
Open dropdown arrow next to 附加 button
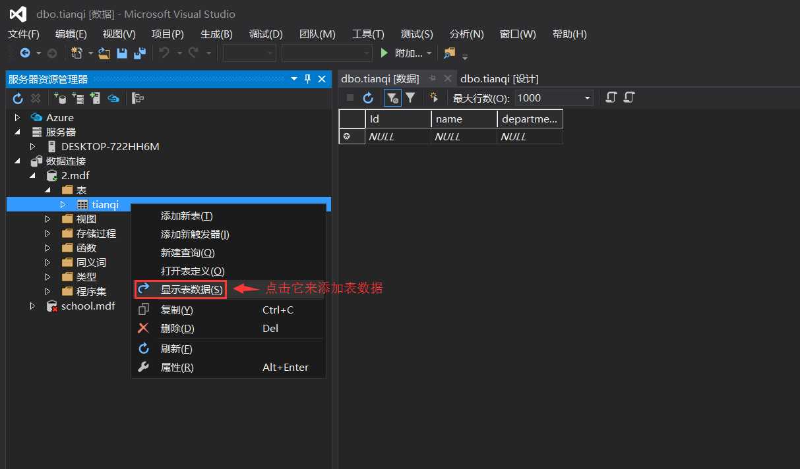click(429, 53)
